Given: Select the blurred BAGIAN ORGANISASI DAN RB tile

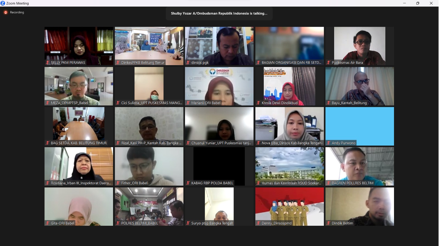Looking at the screenshot, I should click(289, 44).
